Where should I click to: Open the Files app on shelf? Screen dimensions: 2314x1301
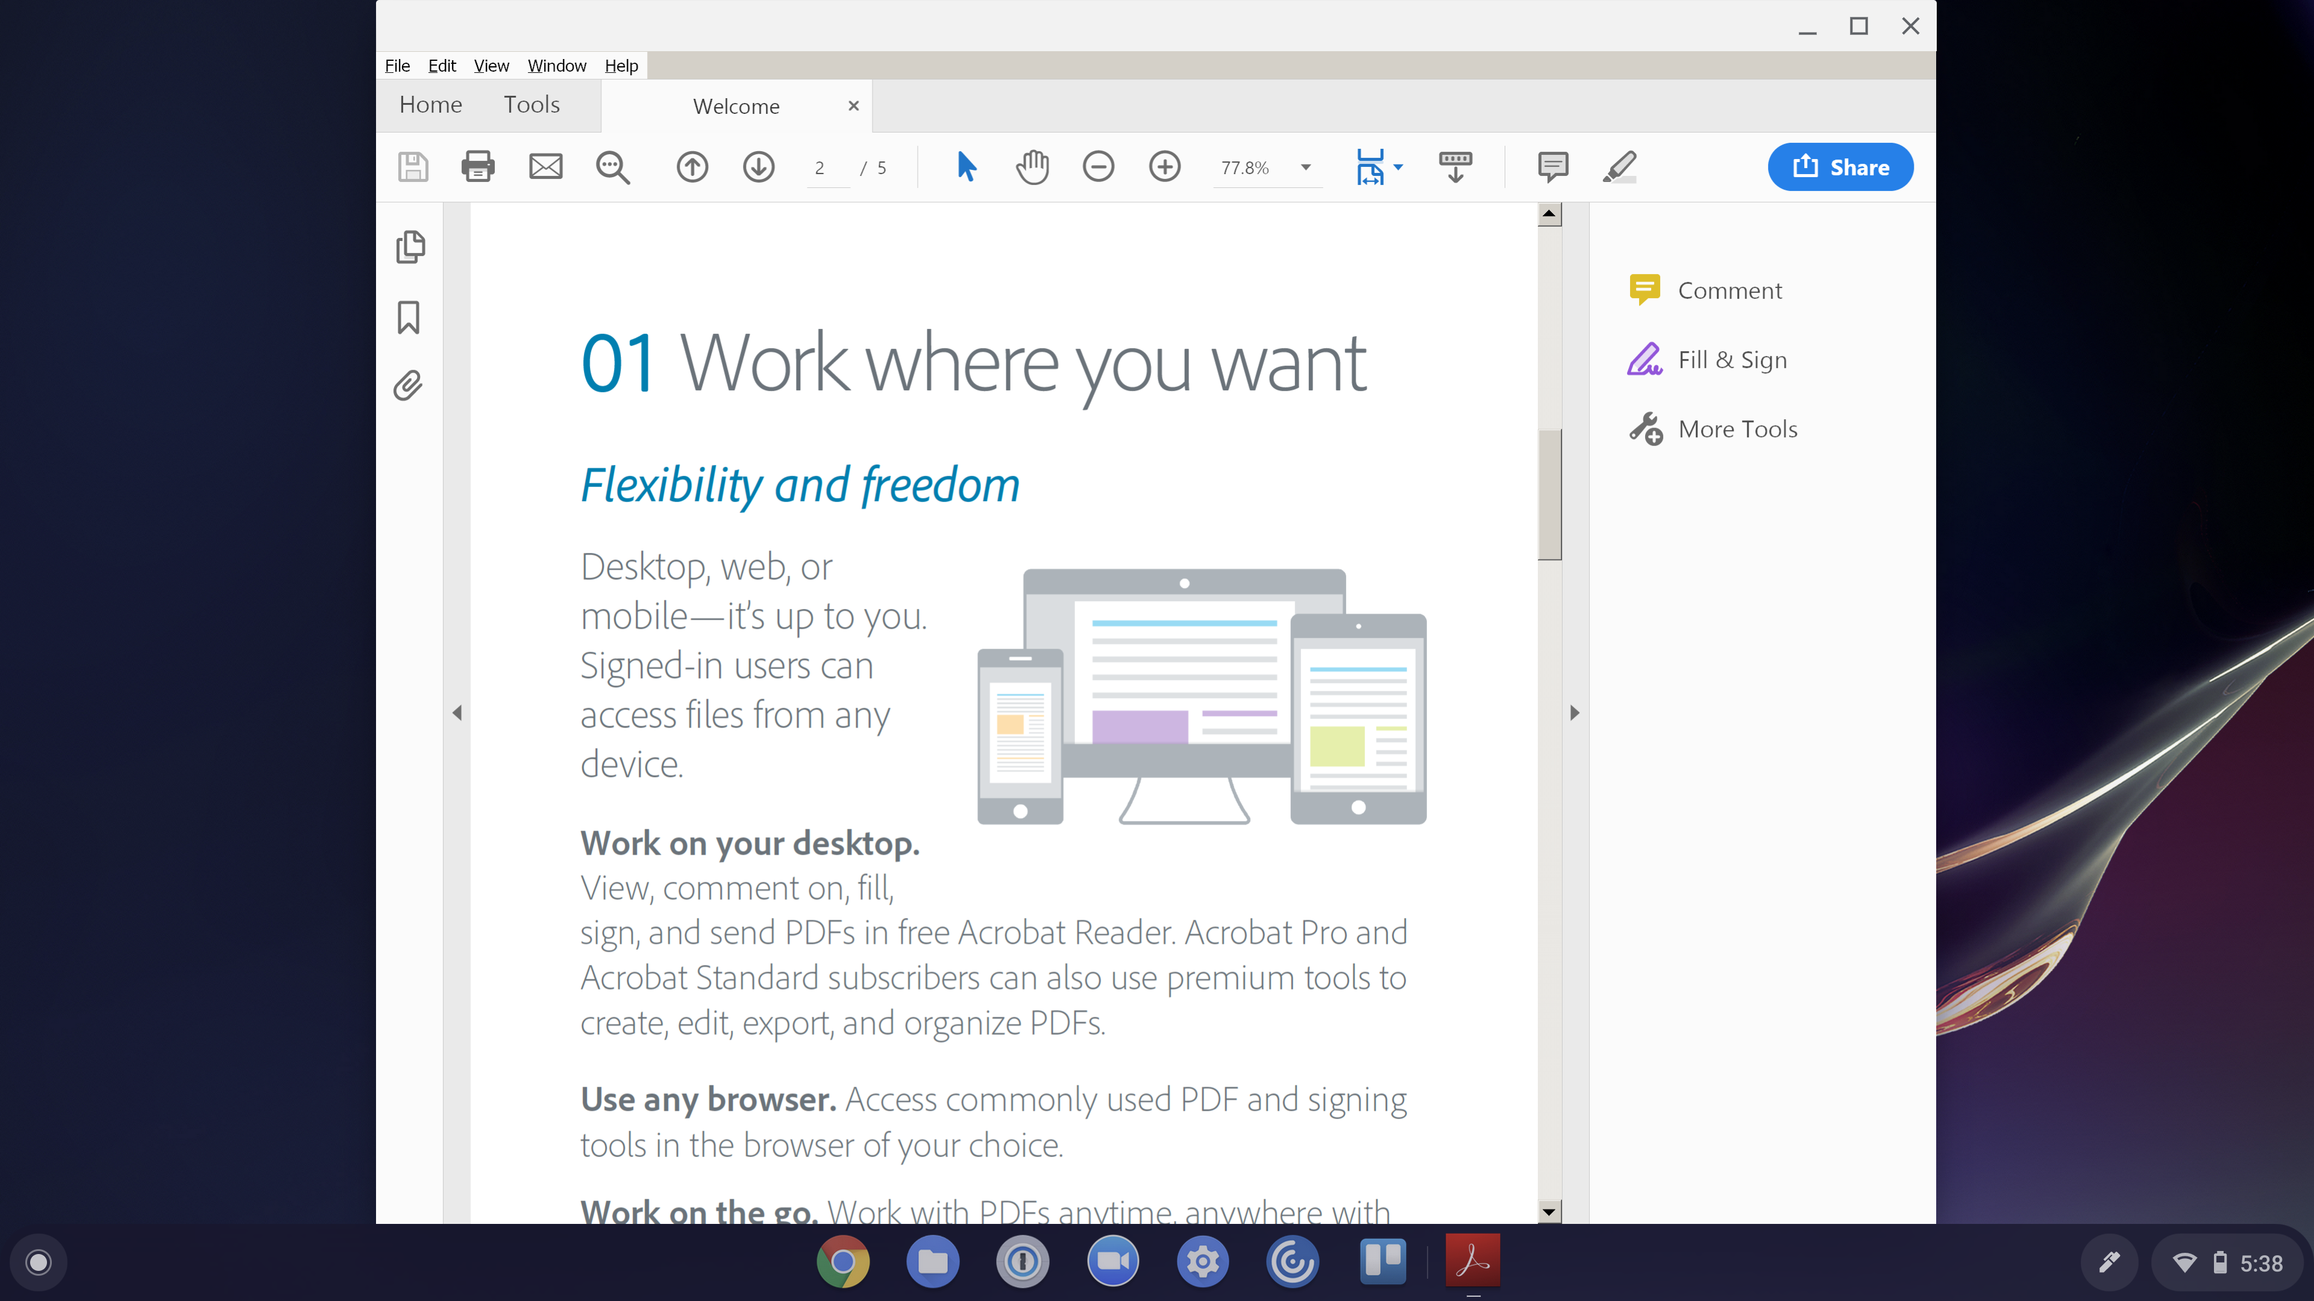[932, 1261]
